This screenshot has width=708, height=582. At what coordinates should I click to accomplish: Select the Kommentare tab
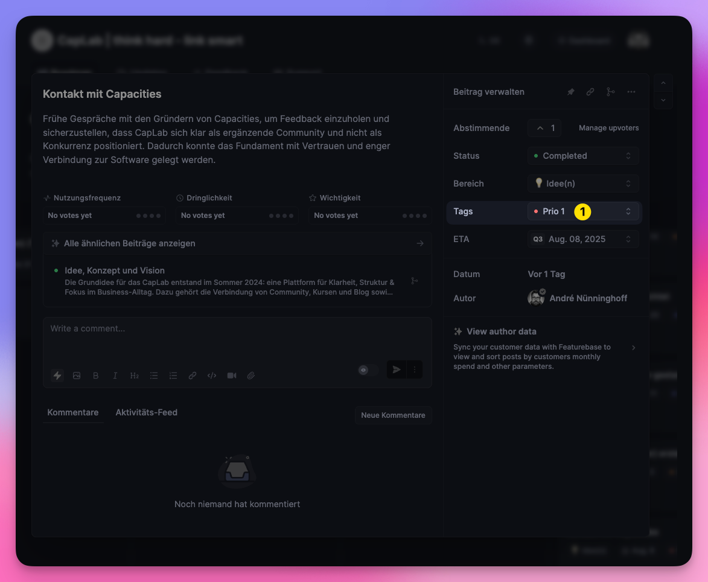point(73,412)
